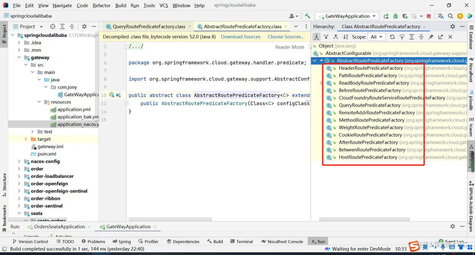
Task: Select HostRoutePredicateFactory in the hierarchy
Action: [x=368, y=157]
